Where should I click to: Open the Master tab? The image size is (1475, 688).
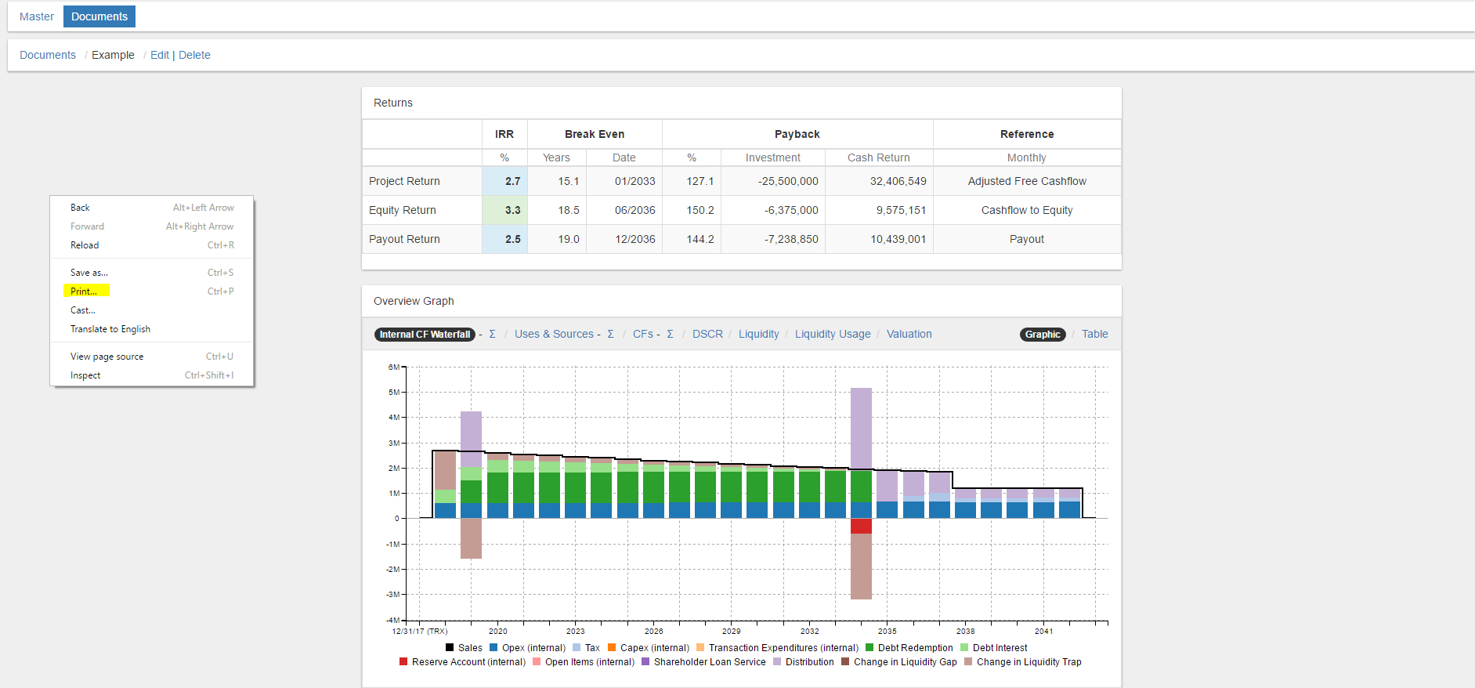coord(37,16)
